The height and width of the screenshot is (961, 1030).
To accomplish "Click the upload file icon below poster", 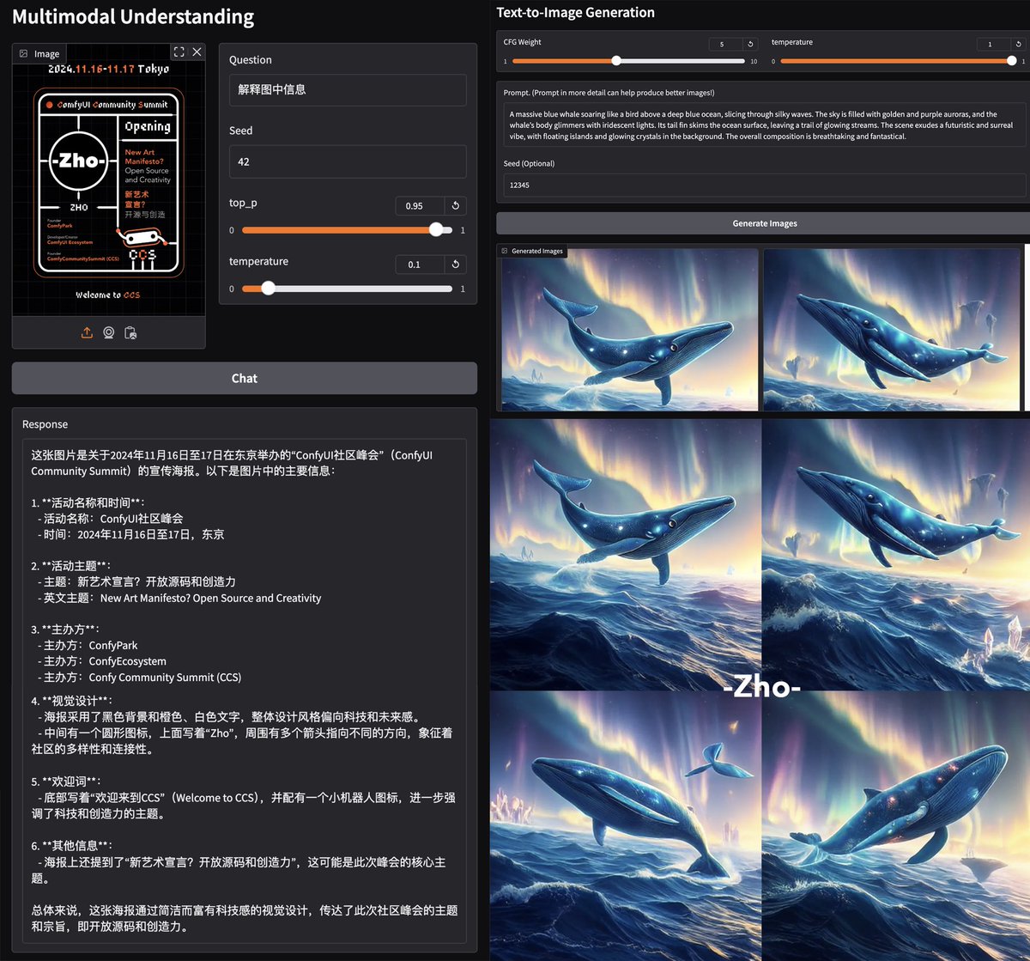I will (87, 333).
